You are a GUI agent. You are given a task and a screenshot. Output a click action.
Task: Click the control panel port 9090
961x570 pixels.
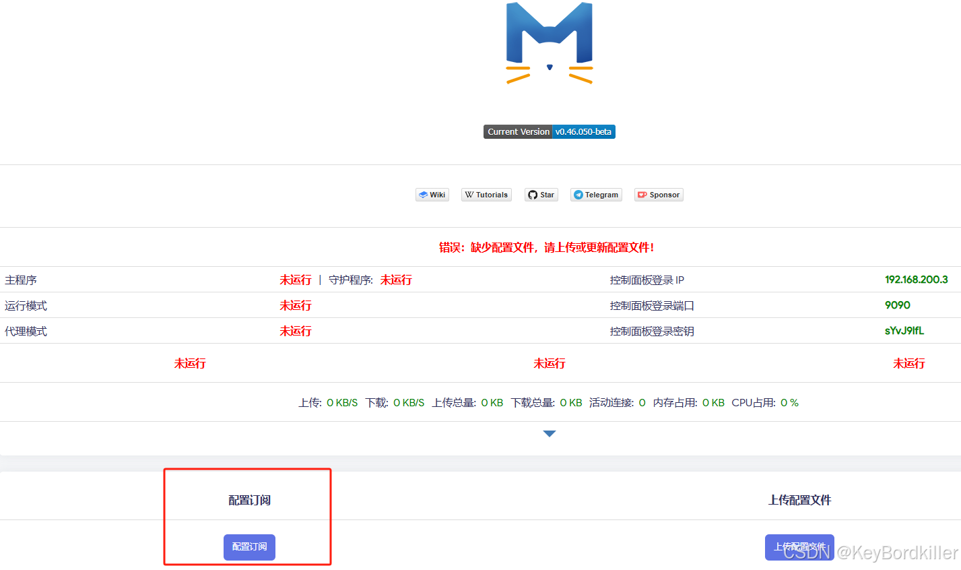(898, 305)
